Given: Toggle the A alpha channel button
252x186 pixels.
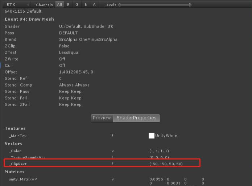Looking at the screenshot, I should coord(94,4).
